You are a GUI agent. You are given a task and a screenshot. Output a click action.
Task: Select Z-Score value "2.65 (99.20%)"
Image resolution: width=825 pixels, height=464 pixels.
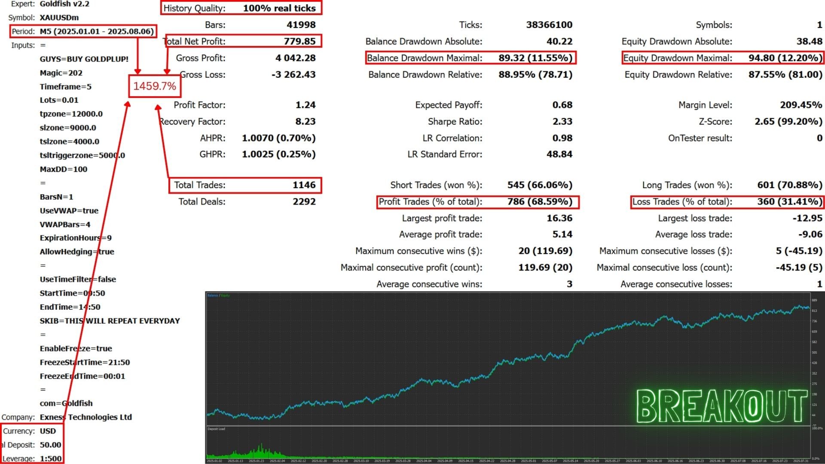pos(788,122)
